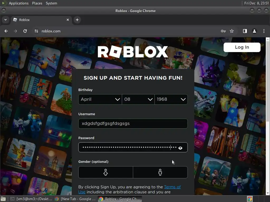Select the male gender icon button
270x202 pixels.
(x=160, y=172)
